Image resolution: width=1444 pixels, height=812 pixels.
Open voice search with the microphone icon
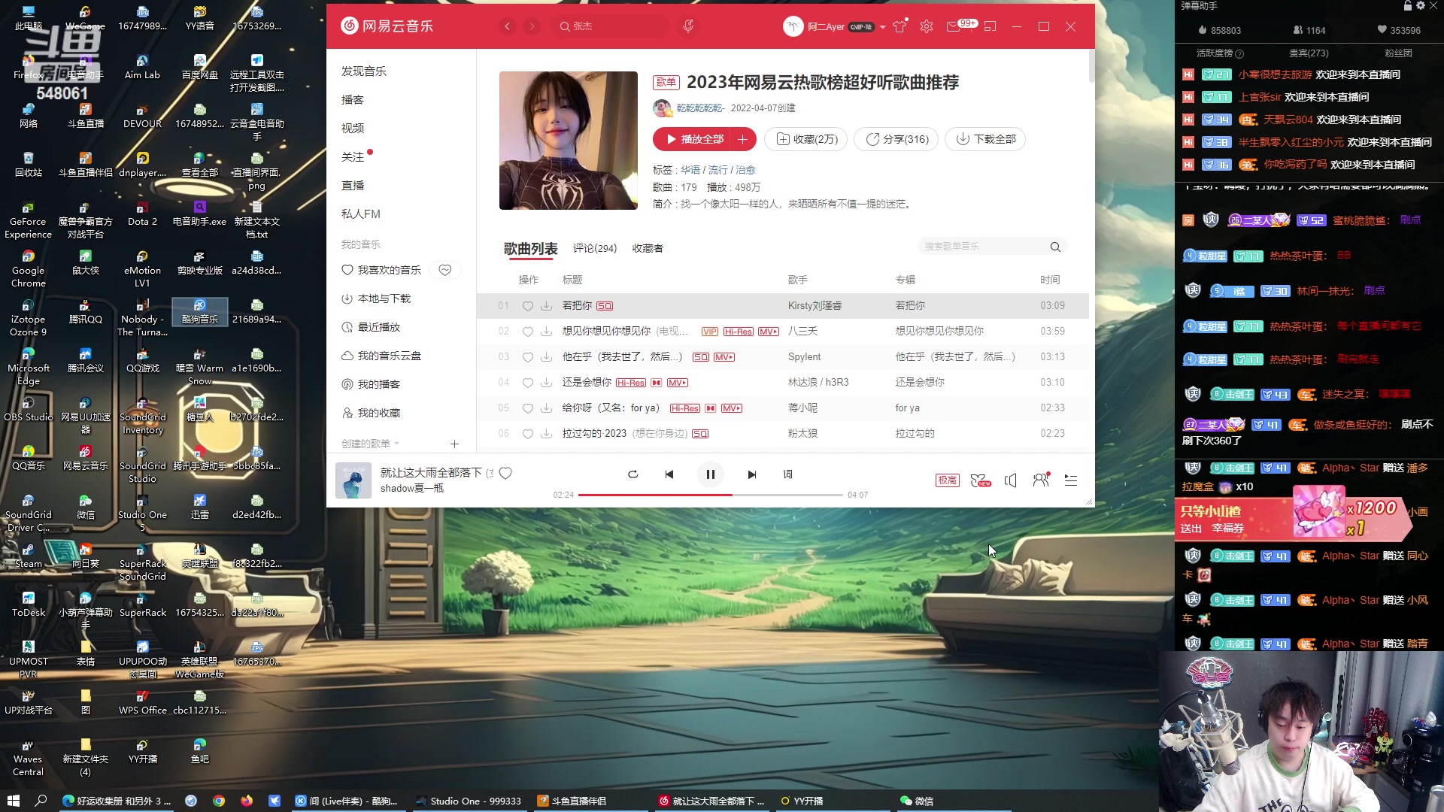pyautogui.click(x=688, y=26)
